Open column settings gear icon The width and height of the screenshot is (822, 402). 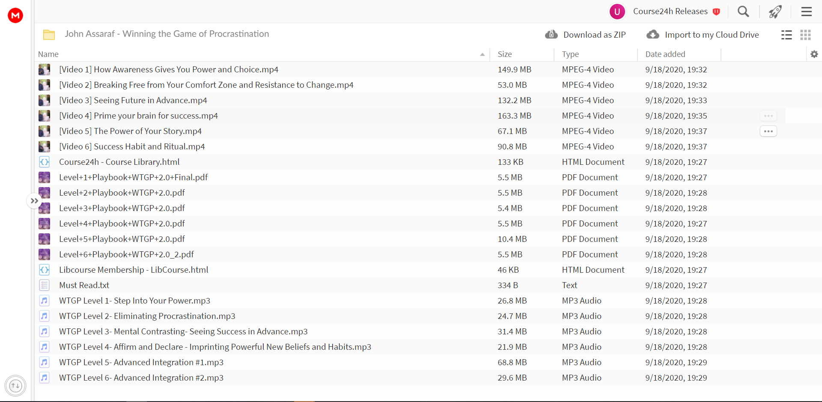point(814,54)
